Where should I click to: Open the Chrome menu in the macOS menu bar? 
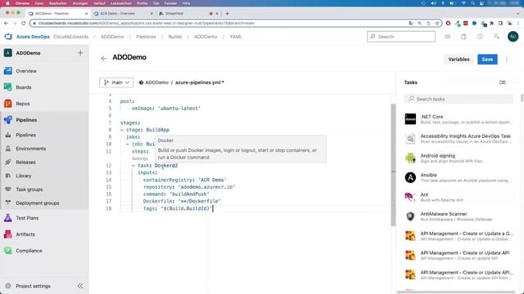click(22, 3)
